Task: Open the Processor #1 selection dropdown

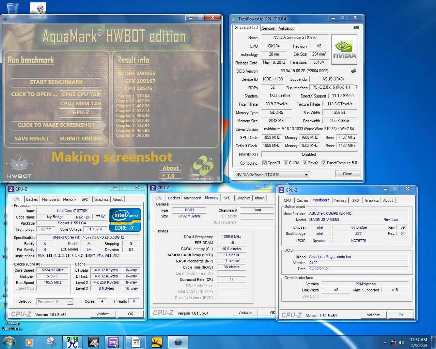Action: (55, 301)
